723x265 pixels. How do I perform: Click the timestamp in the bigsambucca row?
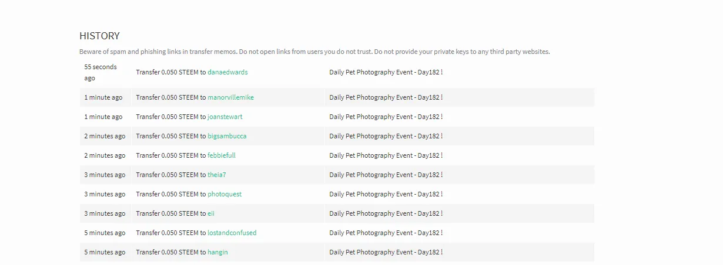point(105,136)
